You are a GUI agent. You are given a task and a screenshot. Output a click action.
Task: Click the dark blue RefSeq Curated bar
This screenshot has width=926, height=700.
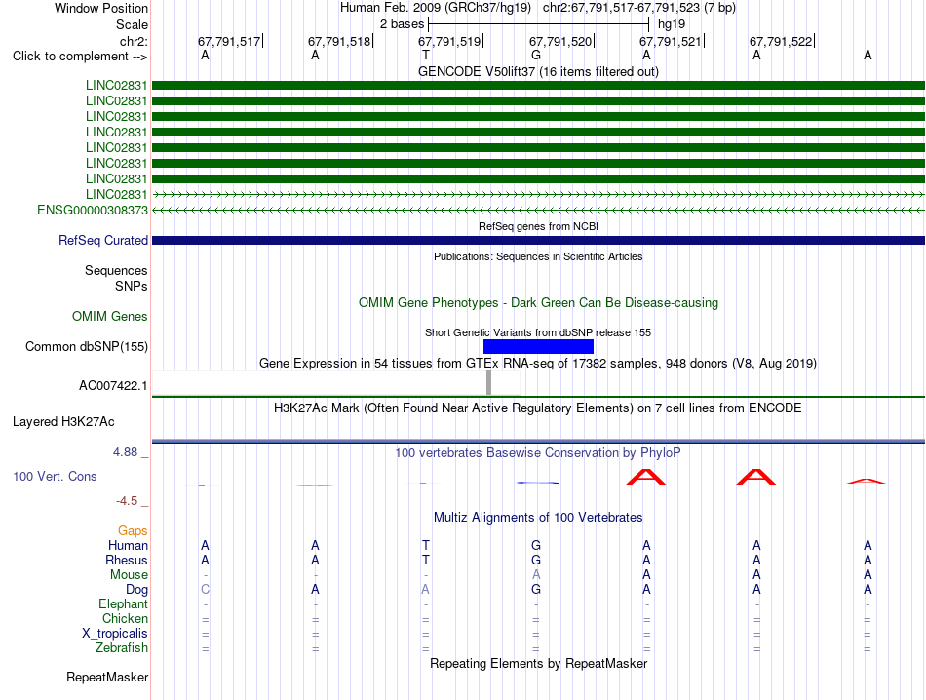coord(538,241)
